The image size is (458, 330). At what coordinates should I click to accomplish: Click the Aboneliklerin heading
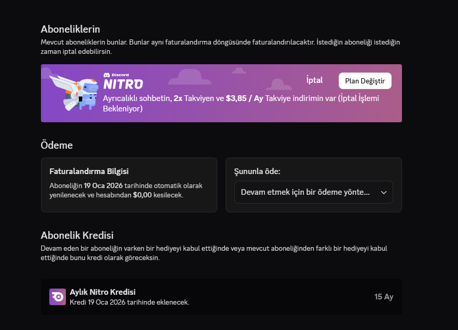pos(71,29)
